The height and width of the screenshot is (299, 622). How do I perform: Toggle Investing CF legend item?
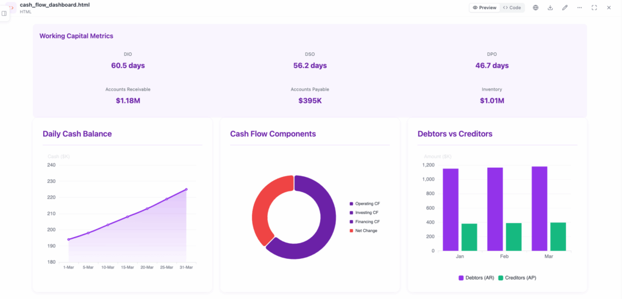(x=364, y=213)
